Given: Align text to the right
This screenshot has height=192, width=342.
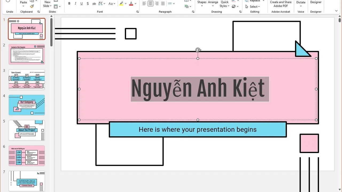Looking at the screenshot, I should click(157, 4).
